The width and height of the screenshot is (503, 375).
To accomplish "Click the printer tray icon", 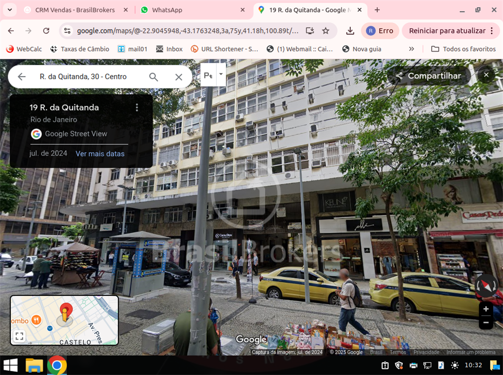I will [x=414, y=365].
